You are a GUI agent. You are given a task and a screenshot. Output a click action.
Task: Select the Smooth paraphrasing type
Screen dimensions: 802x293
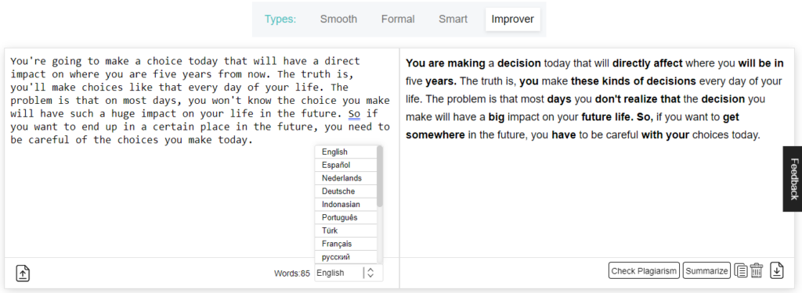(x=338, y=20)
